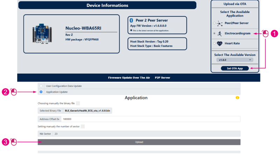The height and width of the screenshot is (154, 280).
Task: Switch to the P2P Server tab
Action: click(x=162, y=78)
